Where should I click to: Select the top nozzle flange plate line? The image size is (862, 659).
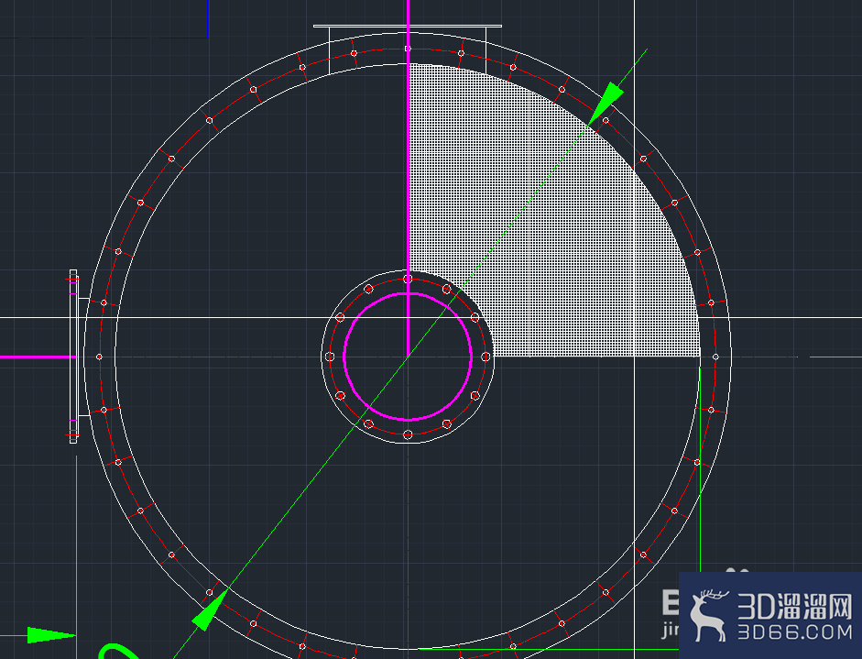coord(408,26)
